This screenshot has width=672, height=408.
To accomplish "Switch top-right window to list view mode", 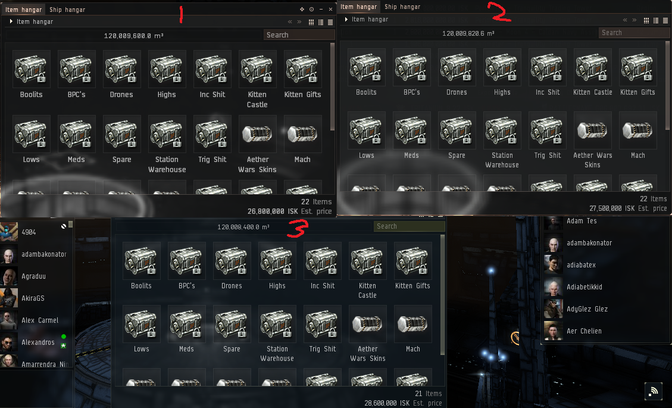I will point(665,20).
